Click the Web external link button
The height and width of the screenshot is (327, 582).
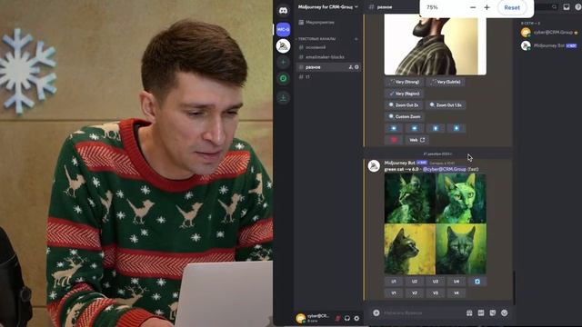(416, 140)
